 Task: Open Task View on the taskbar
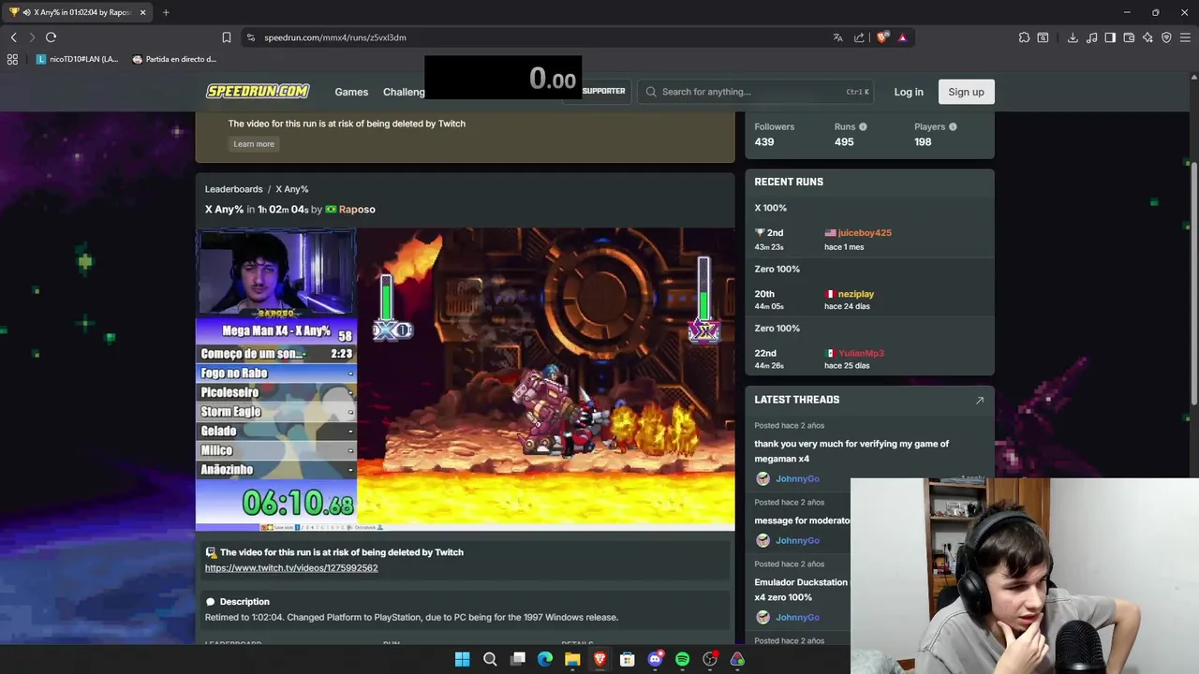click(x=517, y=659)
